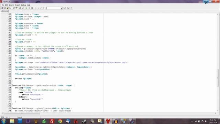Show hidden system tray icons arrow
220x124 pixels.
point(192,121)
